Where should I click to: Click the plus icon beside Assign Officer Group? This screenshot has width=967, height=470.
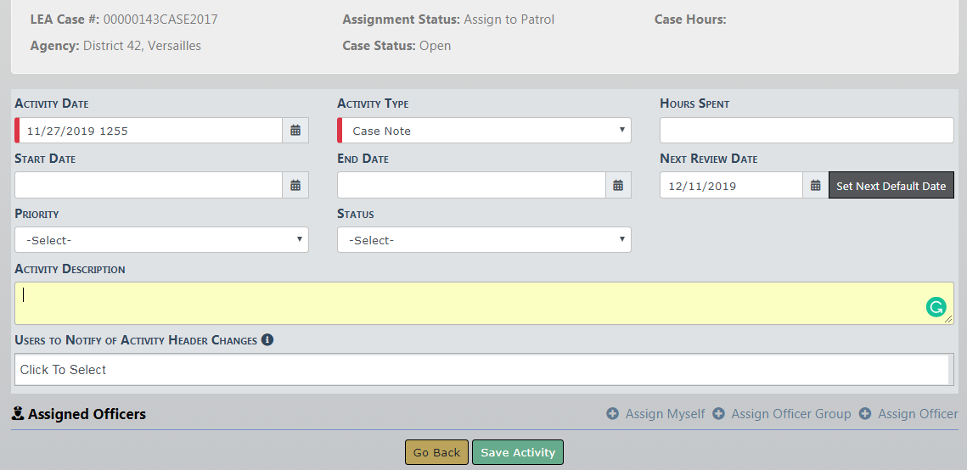(718, 414)
